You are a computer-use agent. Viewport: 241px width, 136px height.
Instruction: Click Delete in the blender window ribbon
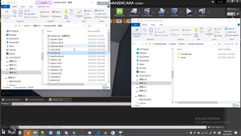[57, 12]
